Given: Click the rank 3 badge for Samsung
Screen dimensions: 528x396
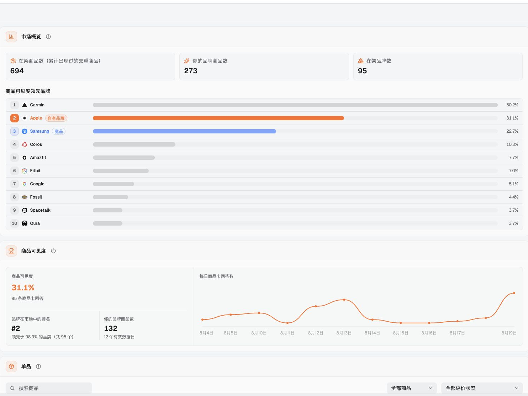Looking at the screenshot, I should tap(15, 131).
